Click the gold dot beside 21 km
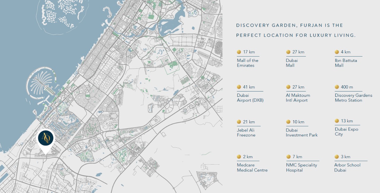380x193 pixels. 239,122
